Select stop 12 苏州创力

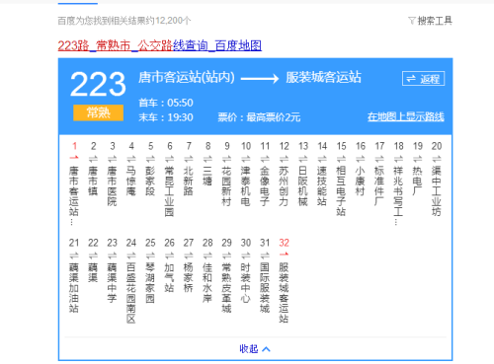(x=285, y=185)
